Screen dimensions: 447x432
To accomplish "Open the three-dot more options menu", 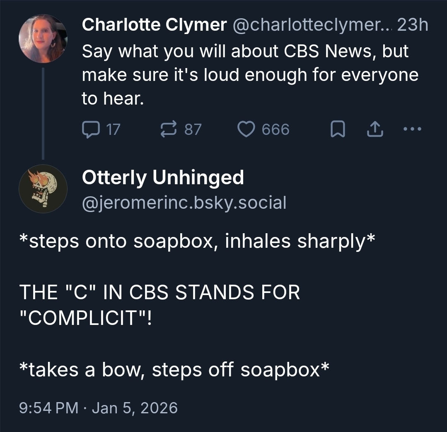I will pos(412,129).
